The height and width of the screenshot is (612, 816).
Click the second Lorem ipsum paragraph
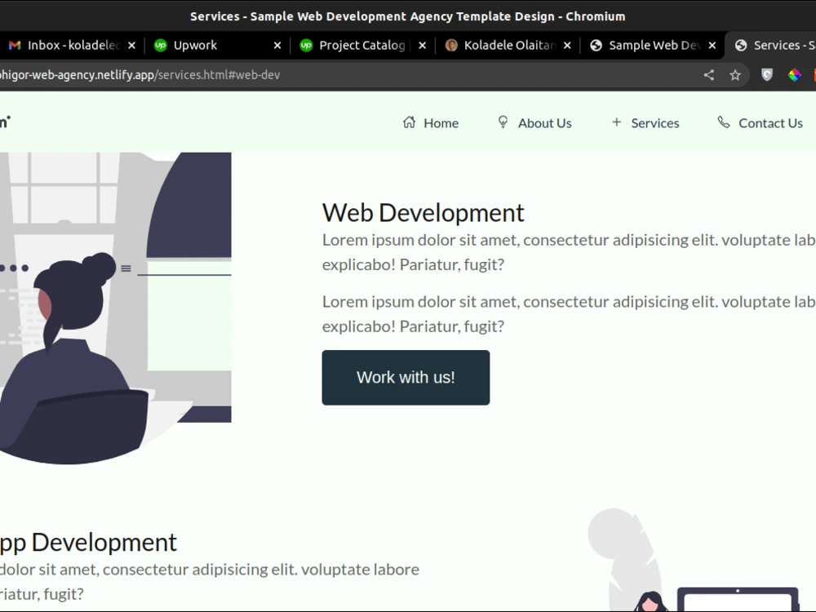[x=569, y=314]
